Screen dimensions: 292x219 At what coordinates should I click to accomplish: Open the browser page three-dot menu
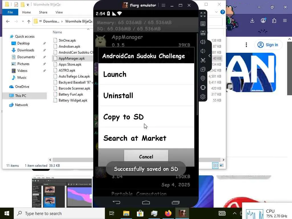click(246, 45)
